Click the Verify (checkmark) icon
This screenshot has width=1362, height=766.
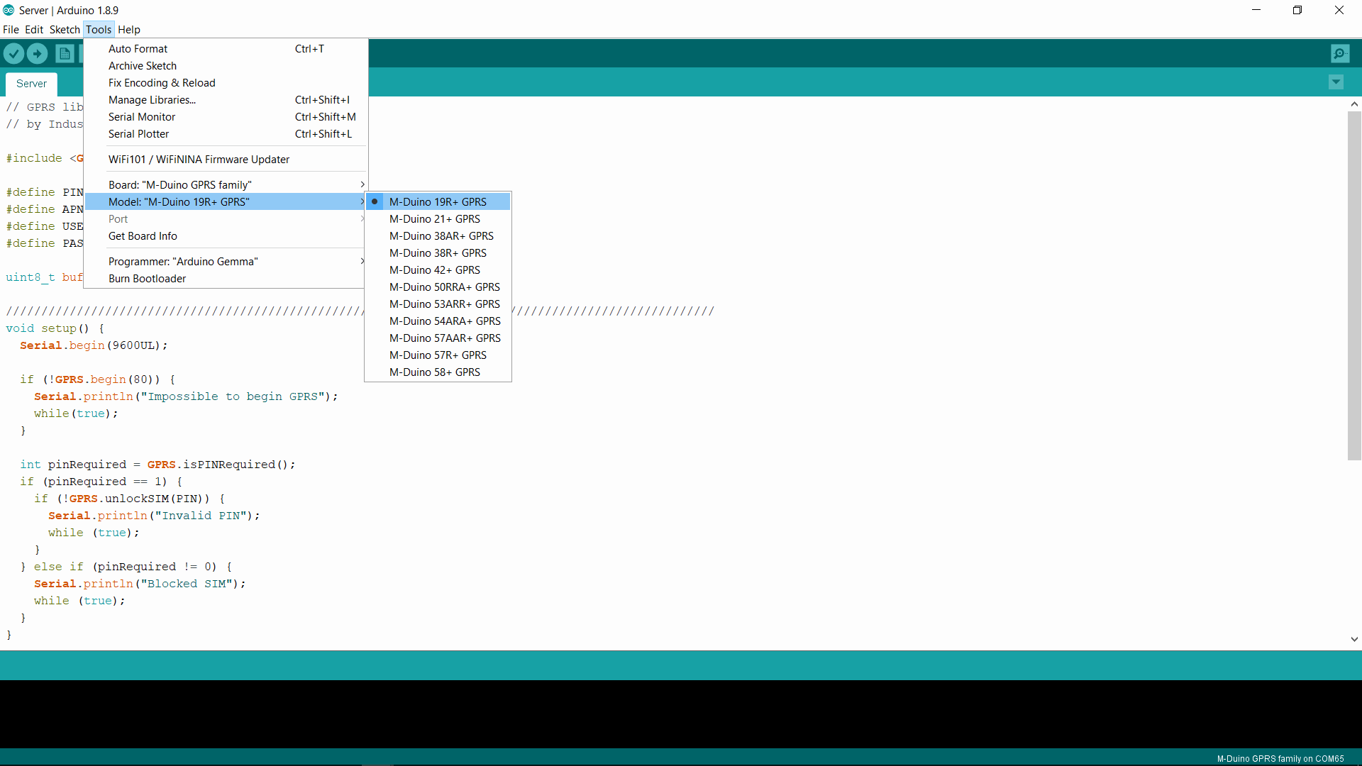click(x=15, y=53)
